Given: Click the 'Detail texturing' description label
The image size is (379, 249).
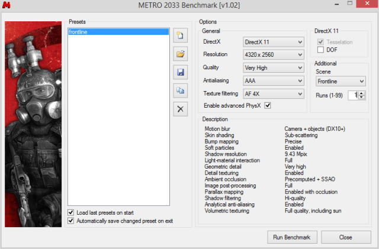Looking at the screenshot, I should [x=221, y=173].
